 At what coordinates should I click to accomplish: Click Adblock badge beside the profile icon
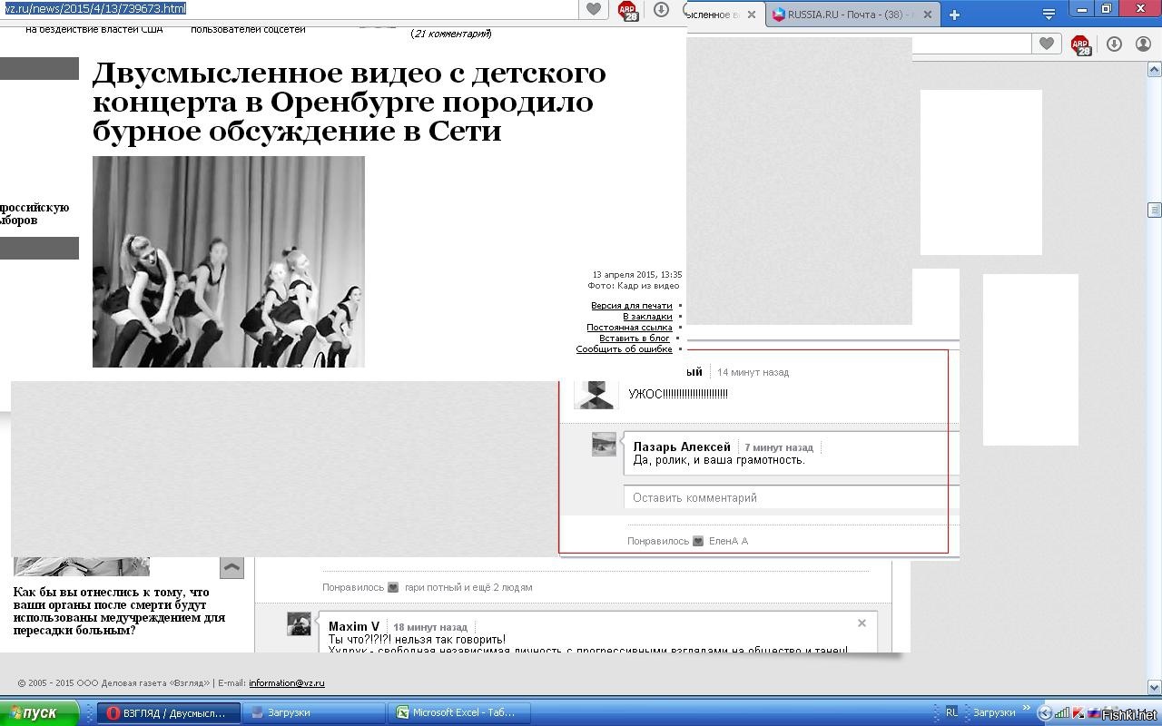[x=1080, y=44]
